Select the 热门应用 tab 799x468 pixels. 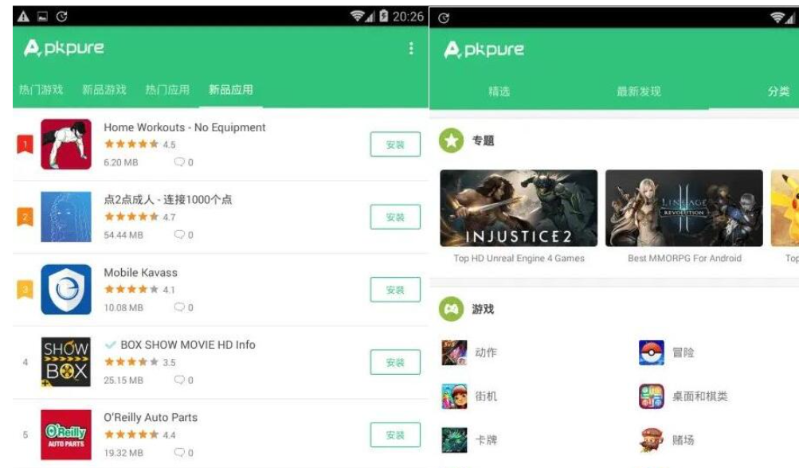coord(167,90)
